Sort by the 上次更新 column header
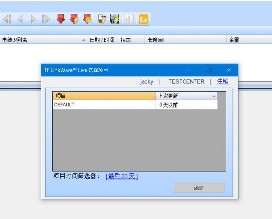This screenshot has height=219, width=272. coord(186,96)
